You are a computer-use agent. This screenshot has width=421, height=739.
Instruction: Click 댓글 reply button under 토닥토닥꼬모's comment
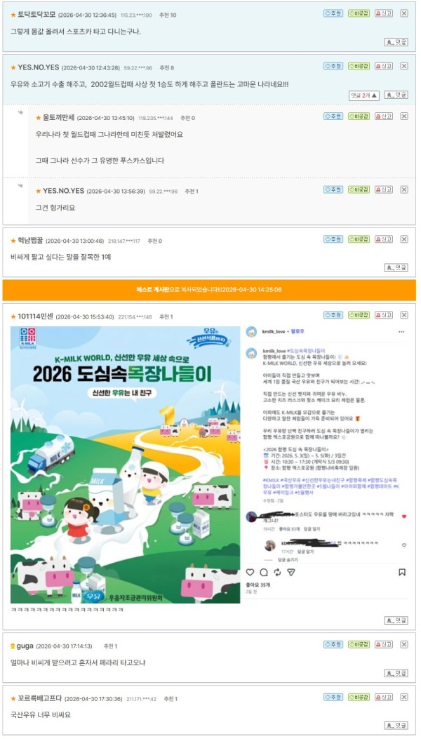tap(396, 42)
